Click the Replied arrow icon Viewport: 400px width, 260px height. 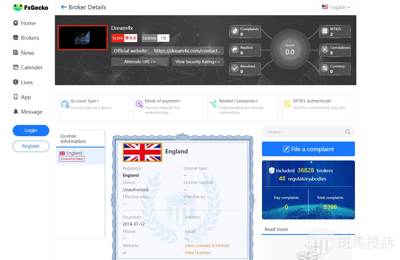(235, 50)
